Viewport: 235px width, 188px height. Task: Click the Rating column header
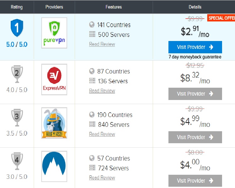[17, 7]
